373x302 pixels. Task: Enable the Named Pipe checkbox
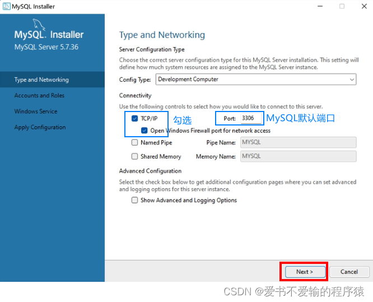134,142
